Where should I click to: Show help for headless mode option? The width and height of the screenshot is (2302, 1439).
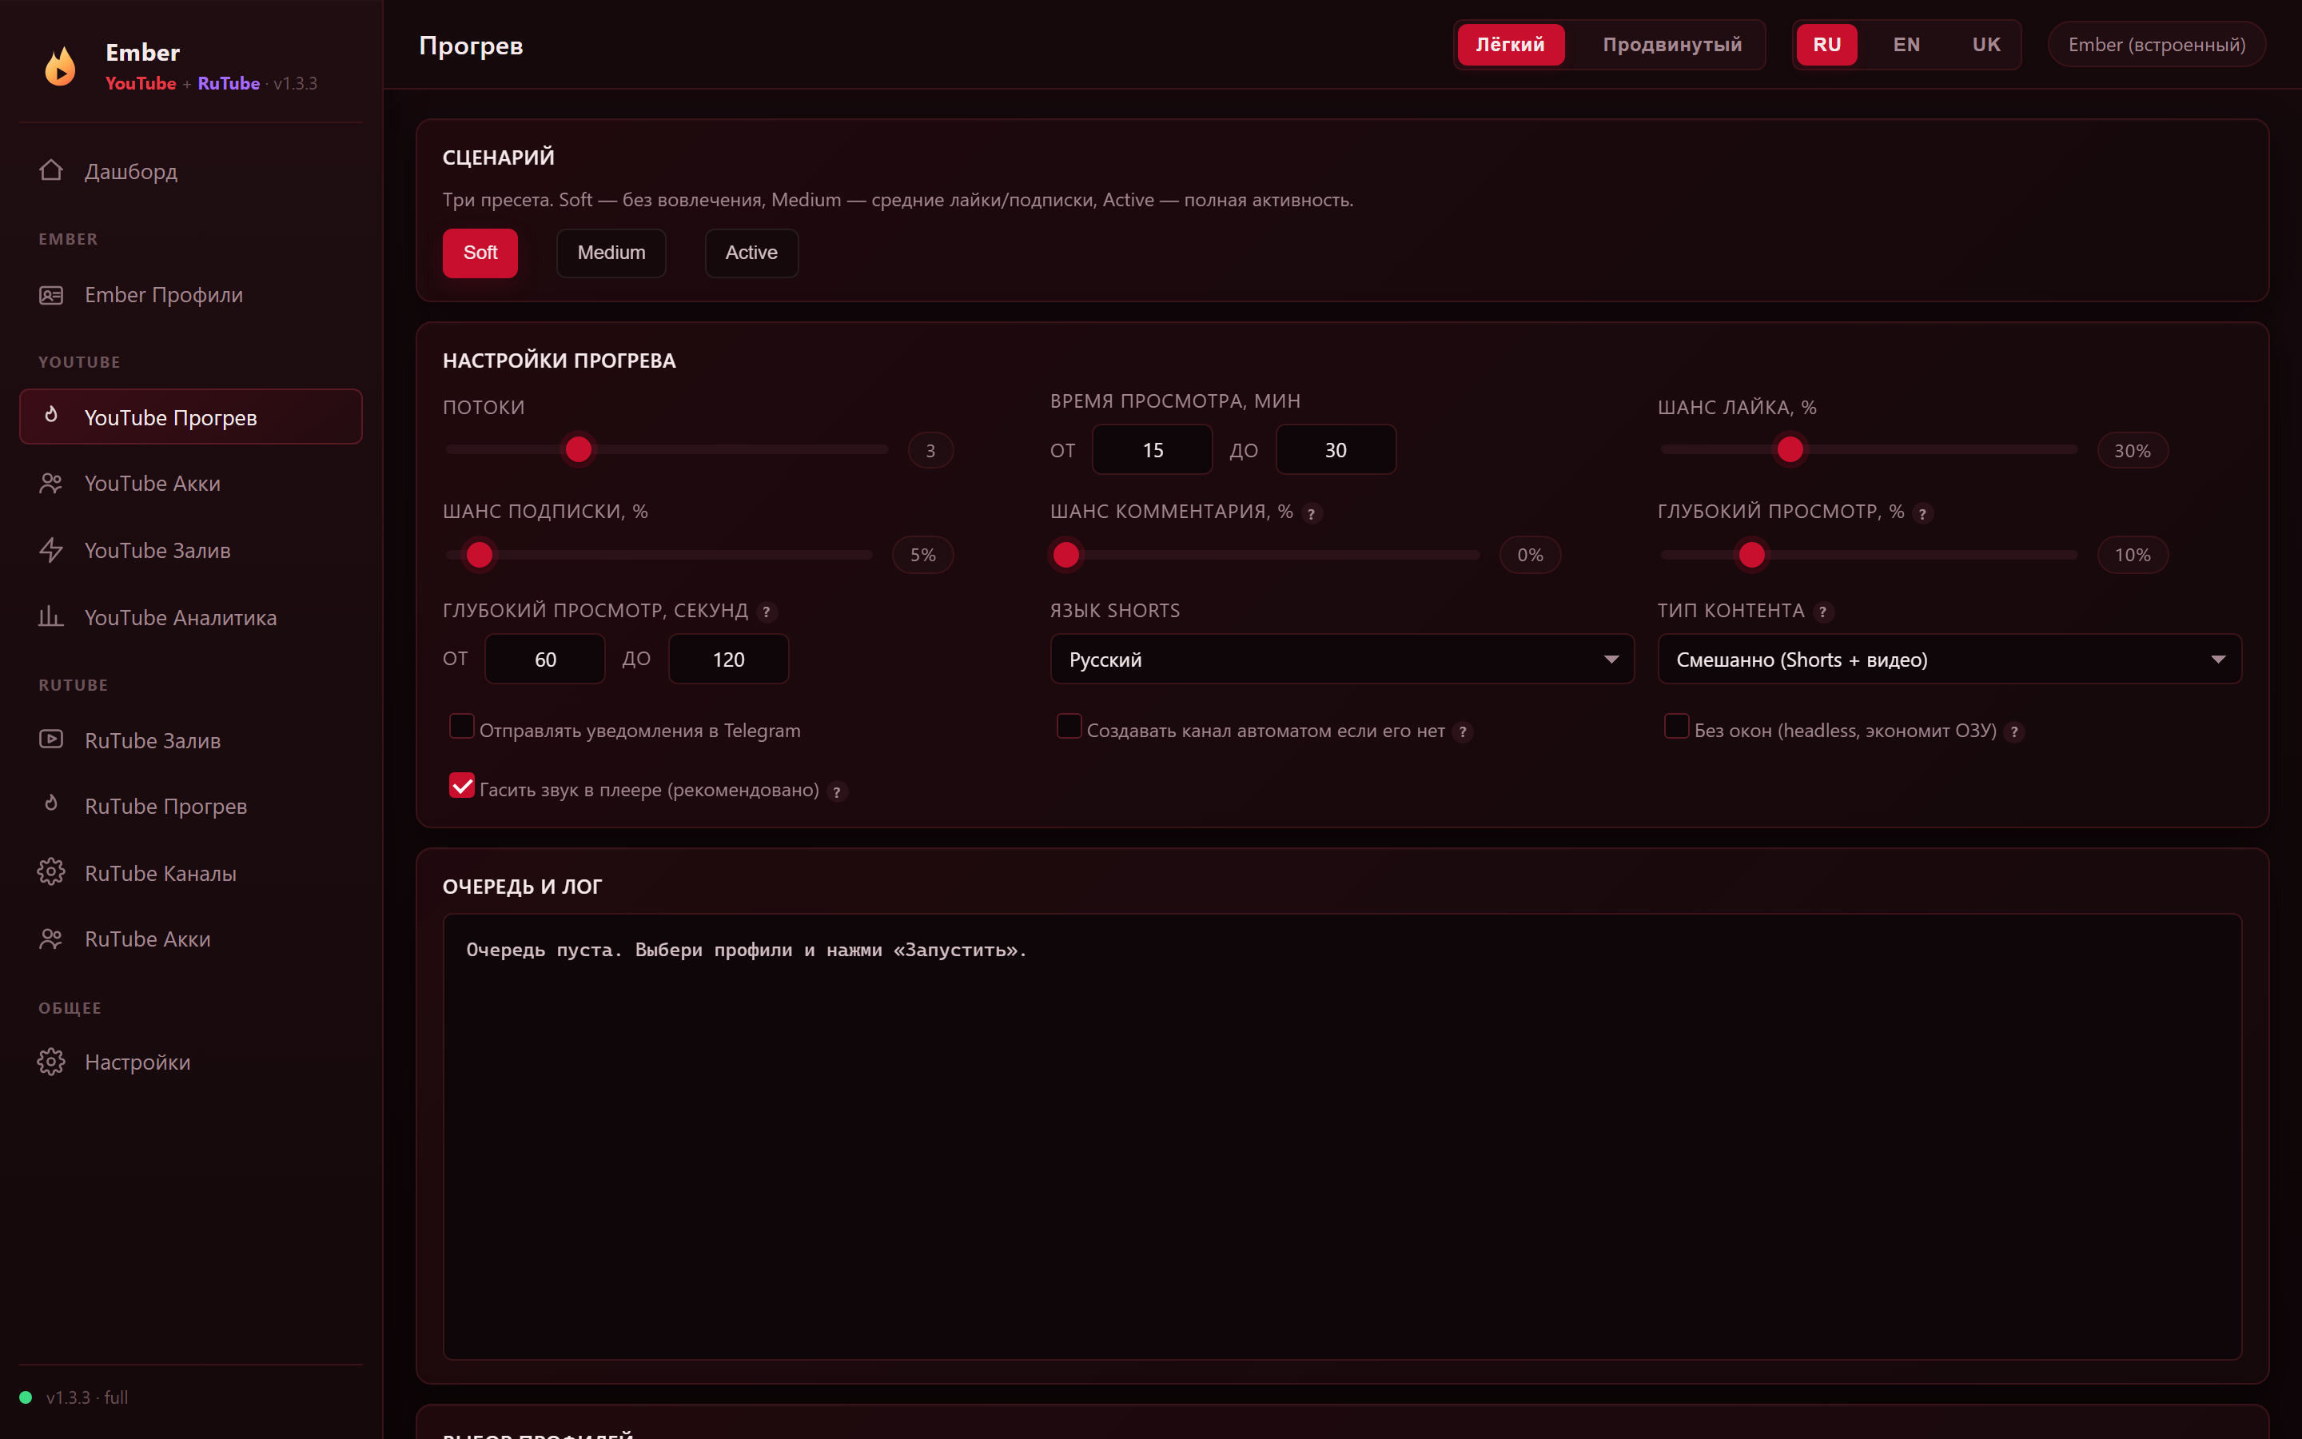[x=2015, y=731]
